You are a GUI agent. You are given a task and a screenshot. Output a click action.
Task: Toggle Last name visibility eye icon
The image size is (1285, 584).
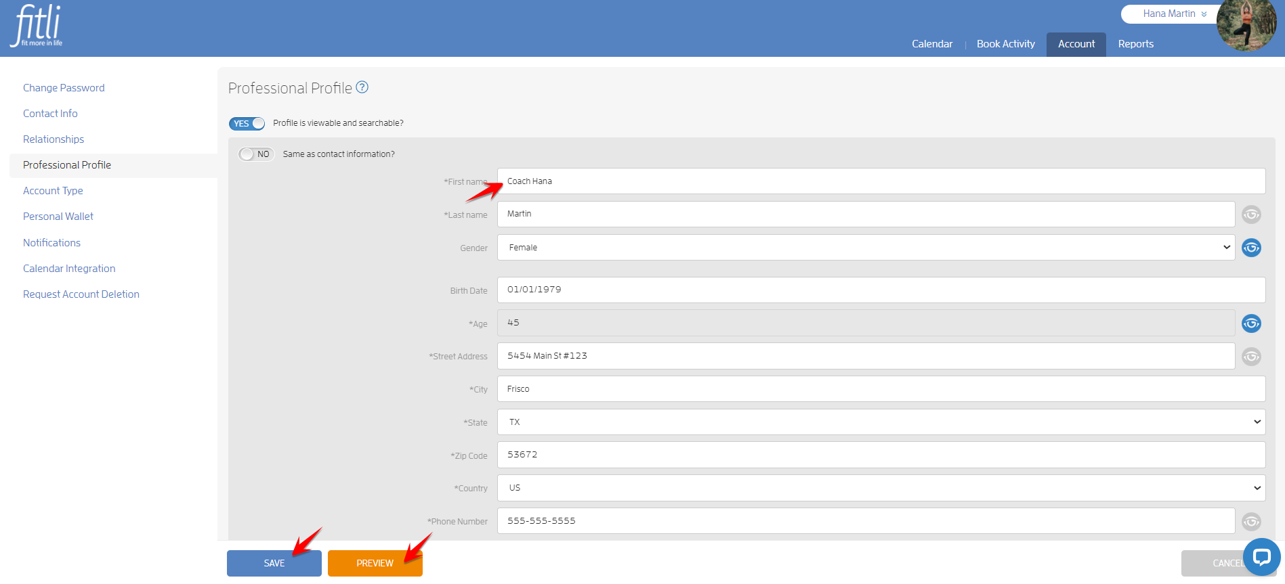[1251, 215]
